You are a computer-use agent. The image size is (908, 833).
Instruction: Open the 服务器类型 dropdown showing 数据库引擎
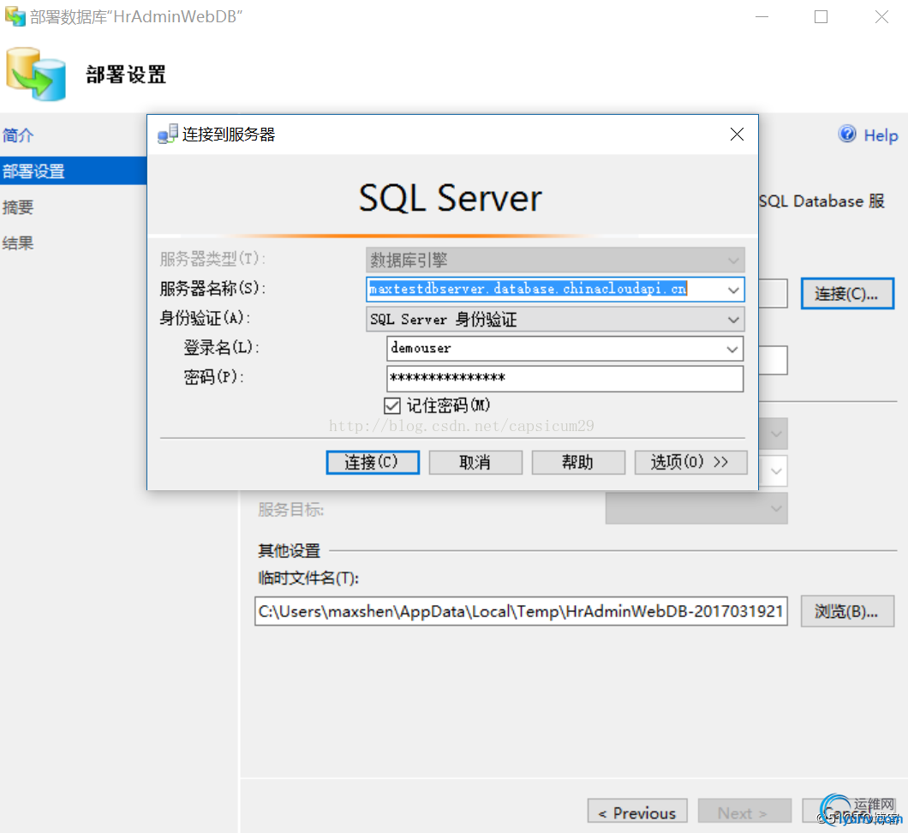tap(555, 260)
